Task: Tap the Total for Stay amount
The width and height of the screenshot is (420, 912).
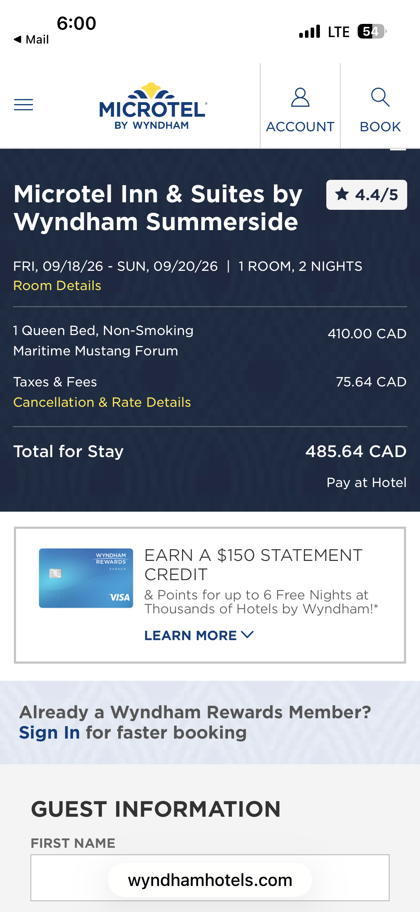Action: 356,451
